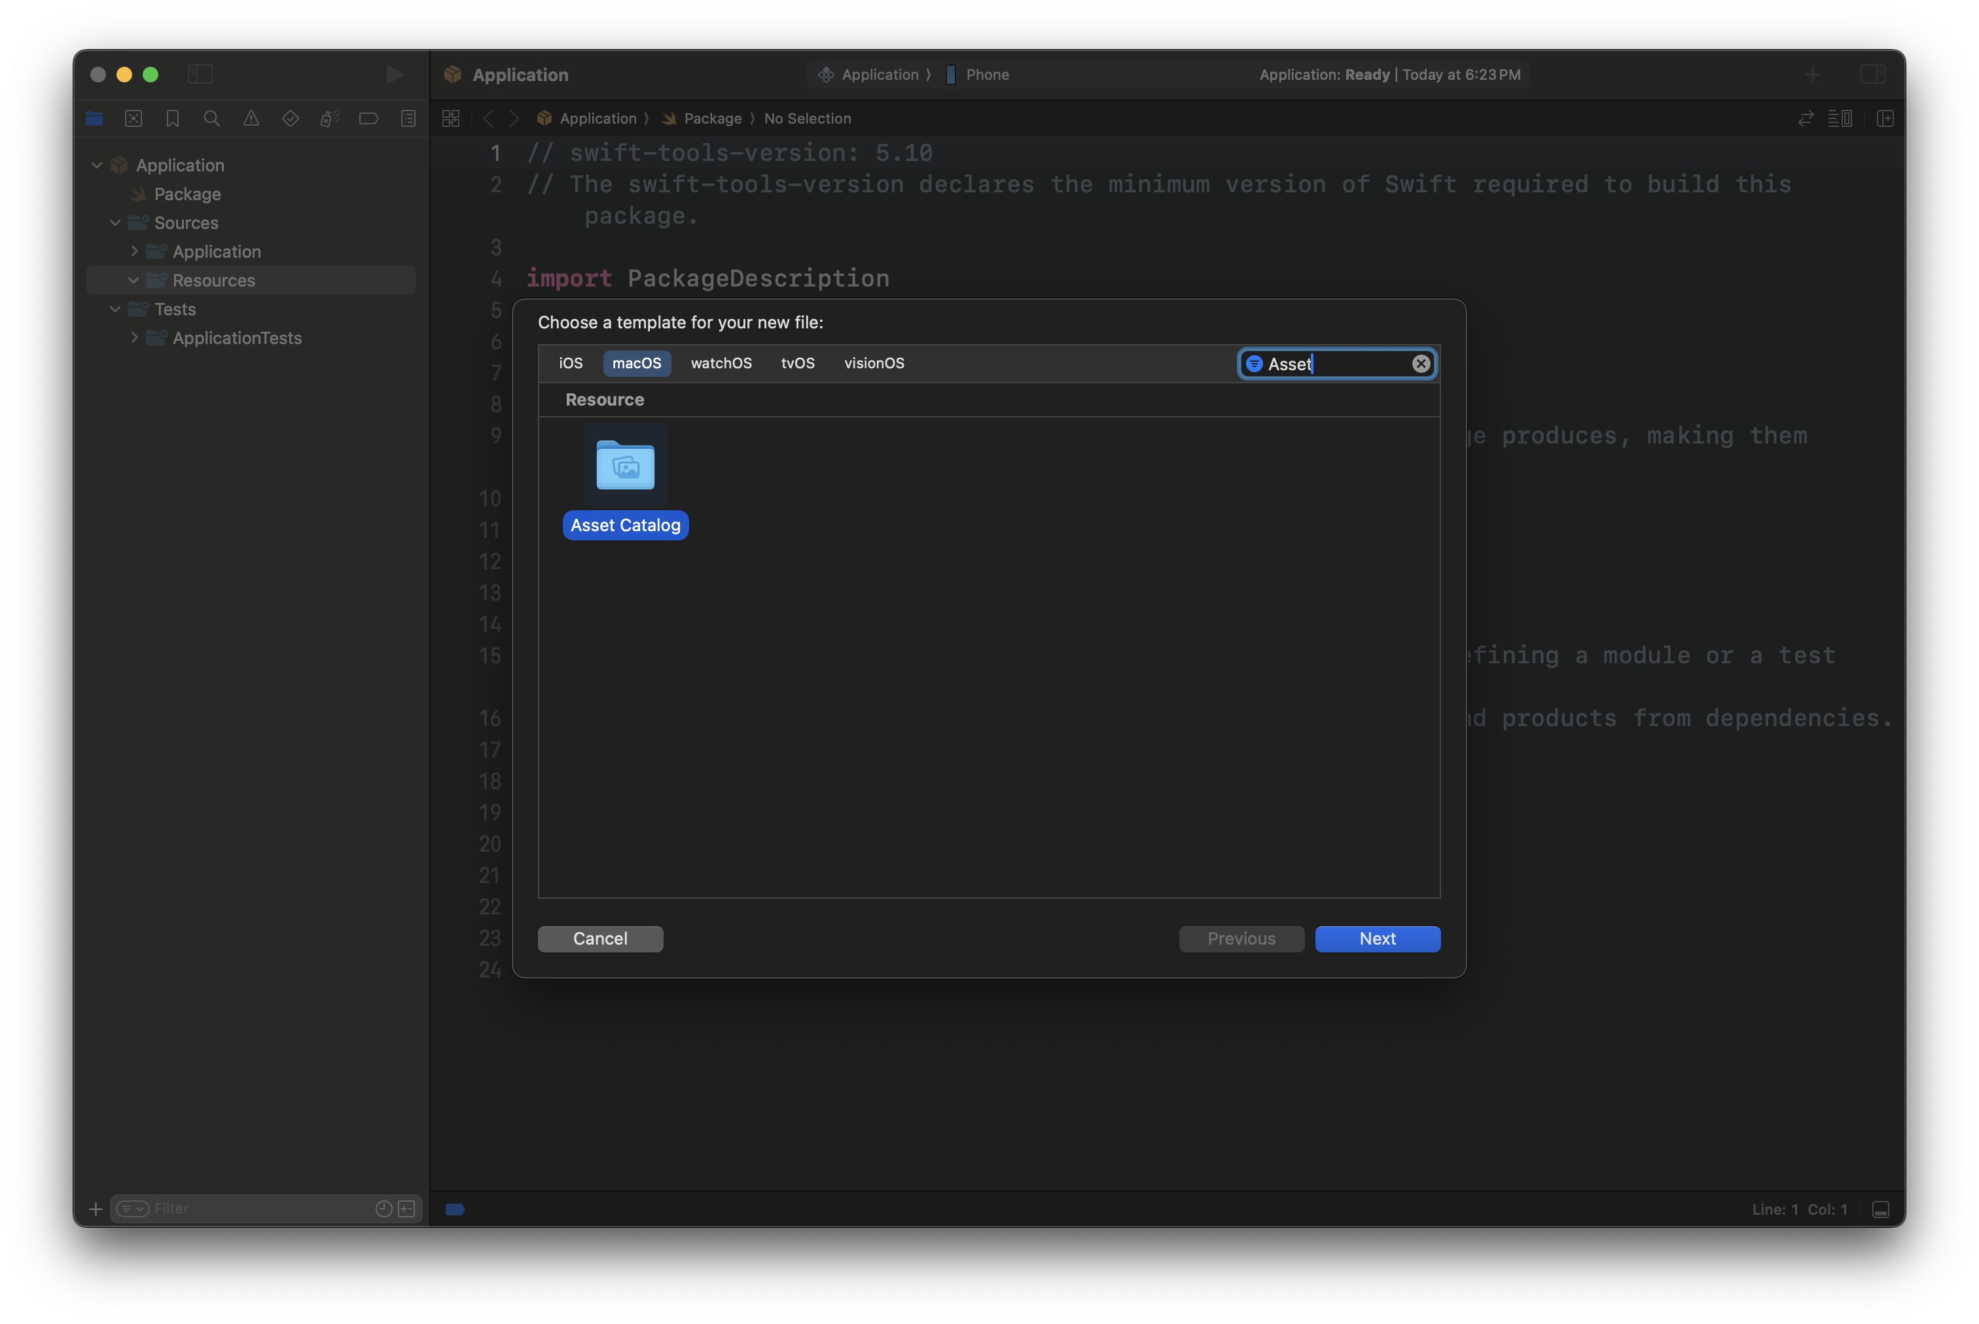Click the blue breakpoint toggle in status bar
1979x1324 pixels.
(454, 1209)
